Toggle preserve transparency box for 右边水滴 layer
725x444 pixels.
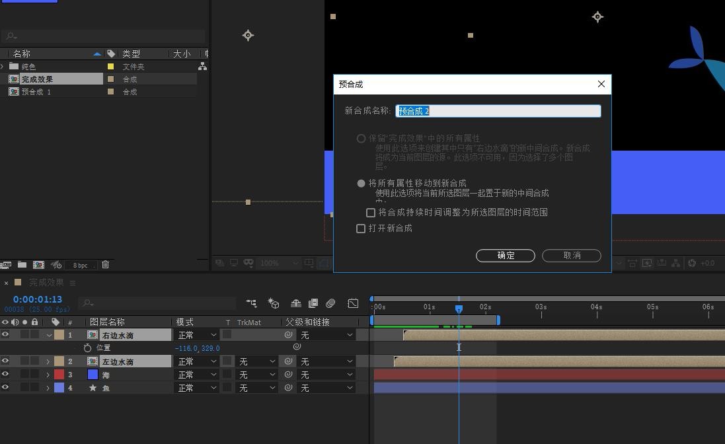click(227, 334)
